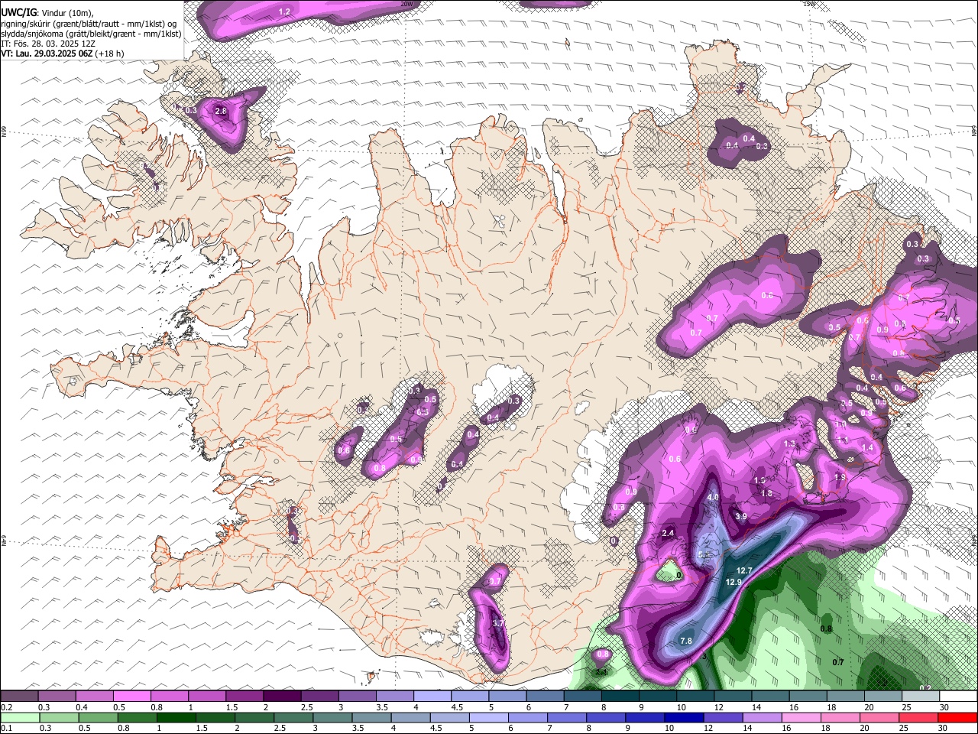Click the darkest purple swatch labeled 2 in upper legend
Screen dimensions: 978x734
click(x=282, y=697)
